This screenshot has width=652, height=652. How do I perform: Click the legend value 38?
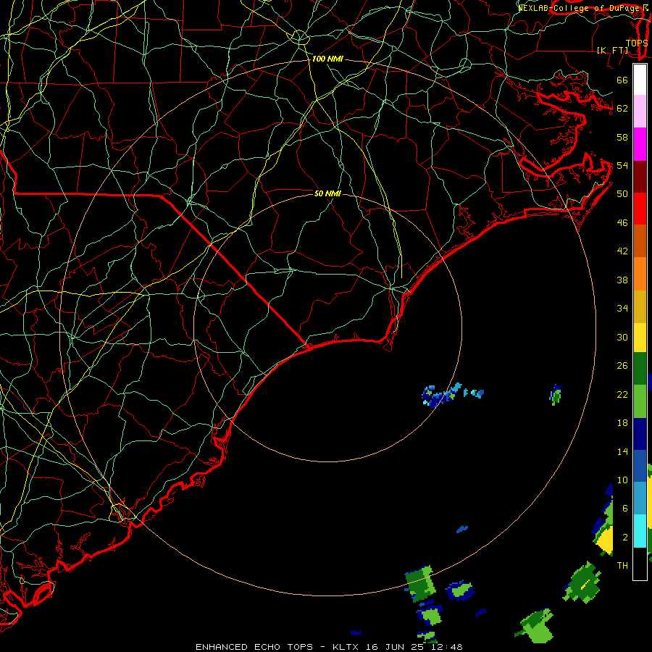tap(622, 280)
